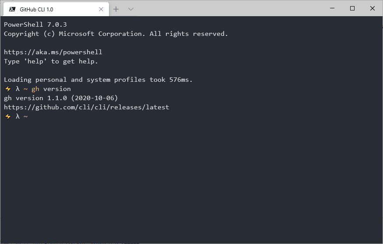
Task: Click the lambda symbol before gh version
Action: pos(18,89)
